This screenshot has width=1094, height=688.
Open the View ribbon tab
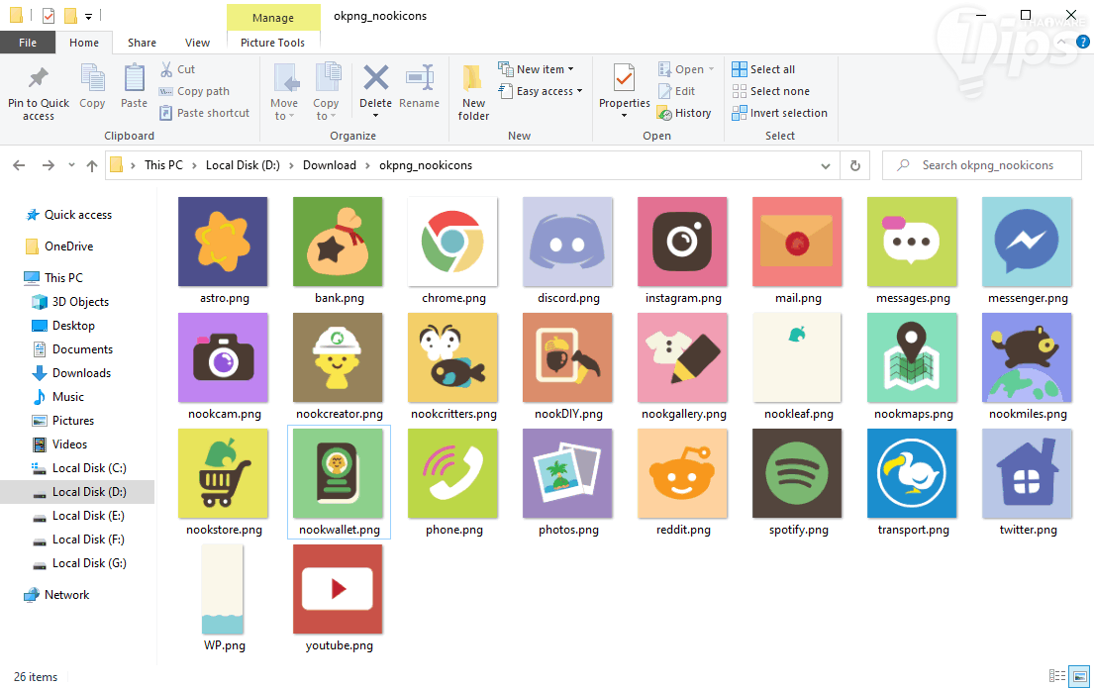pyautogui.click(x=197, y=43)
